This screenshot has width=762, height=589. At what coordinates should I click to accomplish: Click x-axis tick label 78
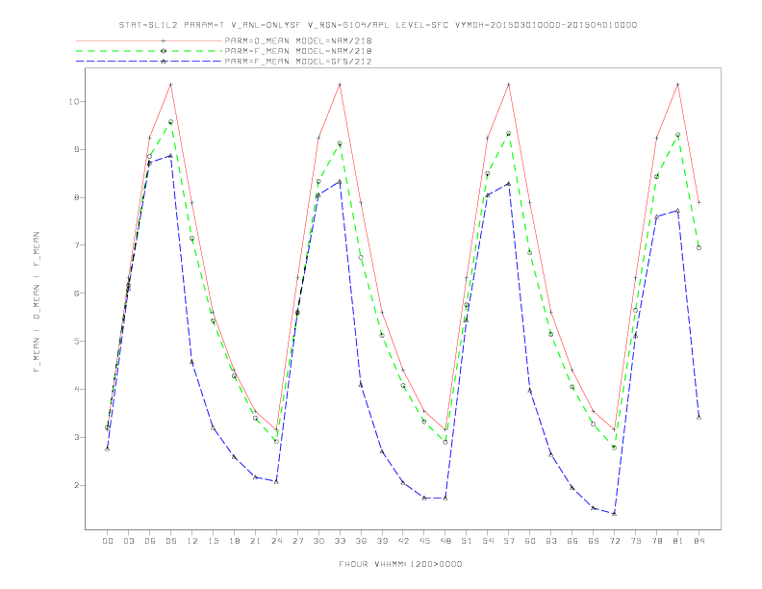click(656, 541)
